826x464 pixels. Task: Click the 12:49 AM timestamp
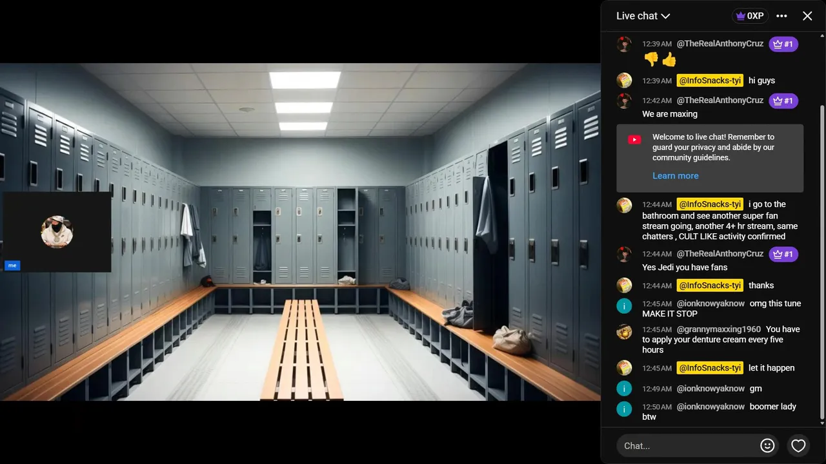[x=657, y=389]
